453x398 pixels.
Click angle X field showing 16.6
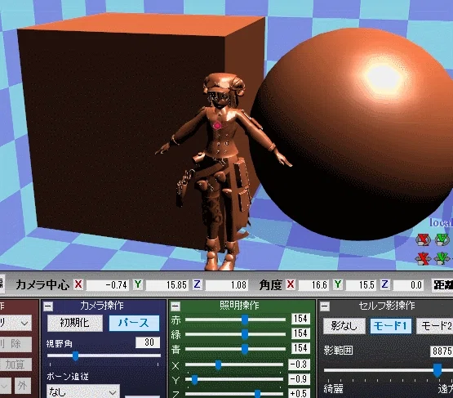point(314,285)
